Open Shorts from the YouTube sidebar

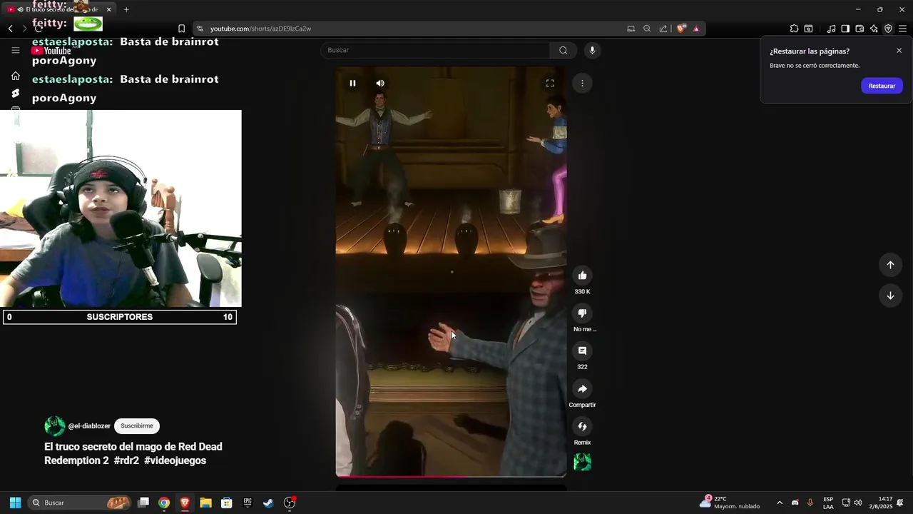[16, 94]
